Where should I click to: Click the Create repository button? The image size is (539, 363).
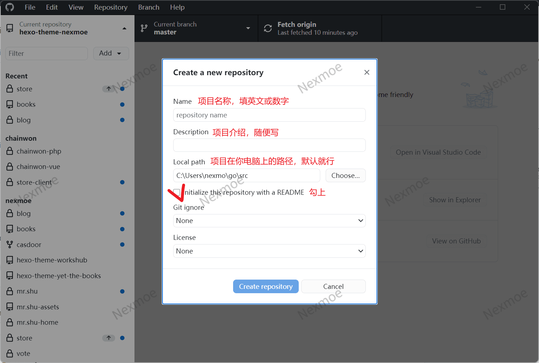coord(266,286)
